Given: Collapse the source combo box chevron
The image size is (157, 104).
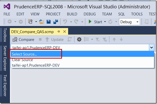Looking at the screenshot, I should point(151,47).
